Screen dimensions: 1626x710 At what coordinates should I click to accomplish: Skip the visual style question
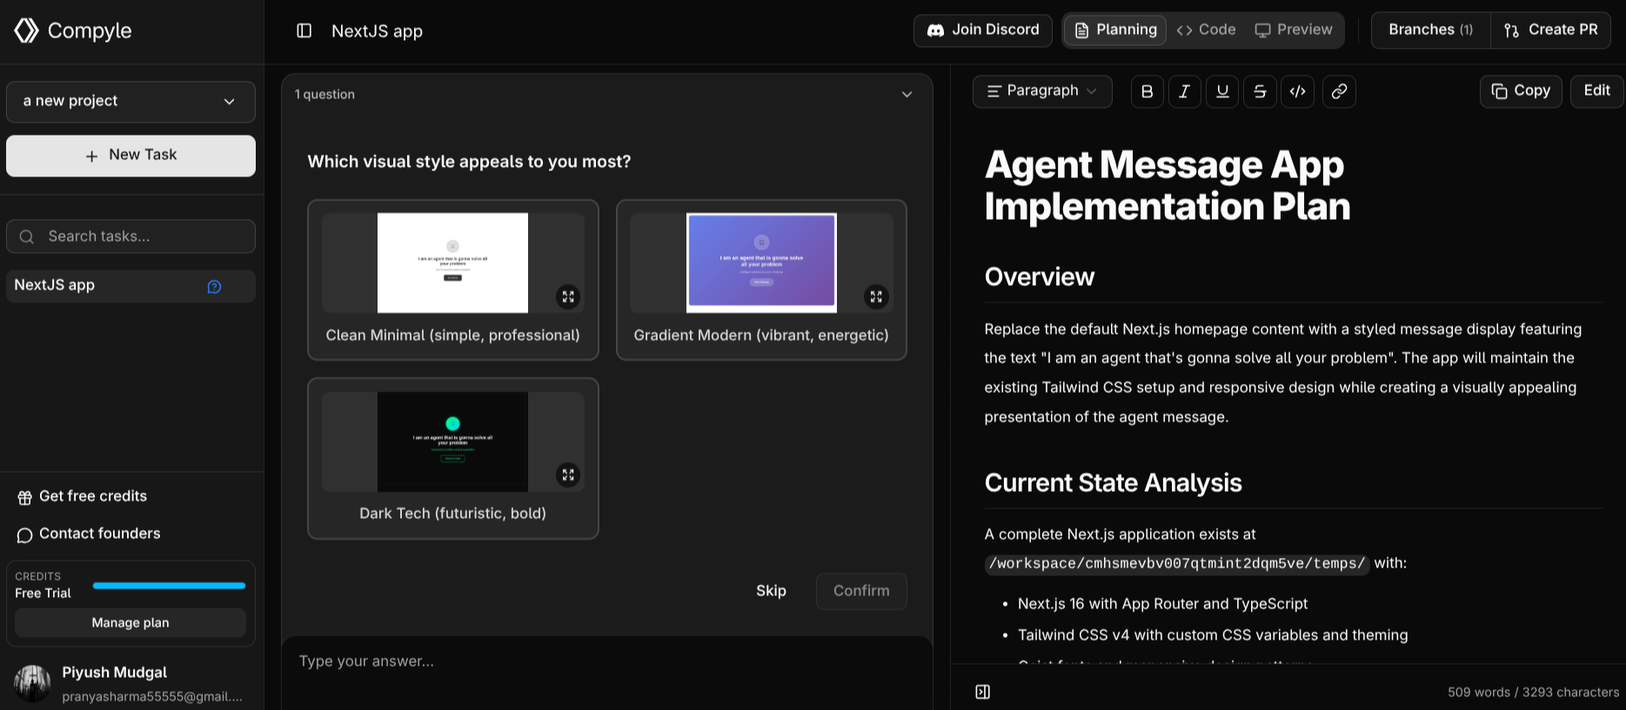771,591
